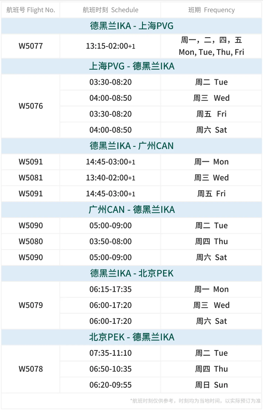Click the 周日 Sun frequency cell
Viewport: 263px width, 411px height.
(x=211, y=385)
